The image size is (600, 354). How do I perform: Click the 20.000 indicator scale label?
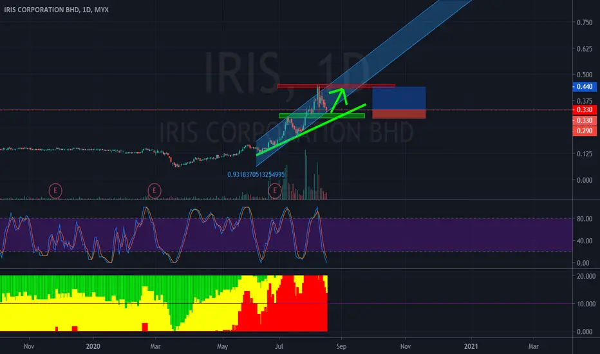[586, 276]
